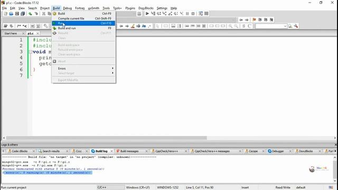Click the Zoom out magnifier icon

236,26
